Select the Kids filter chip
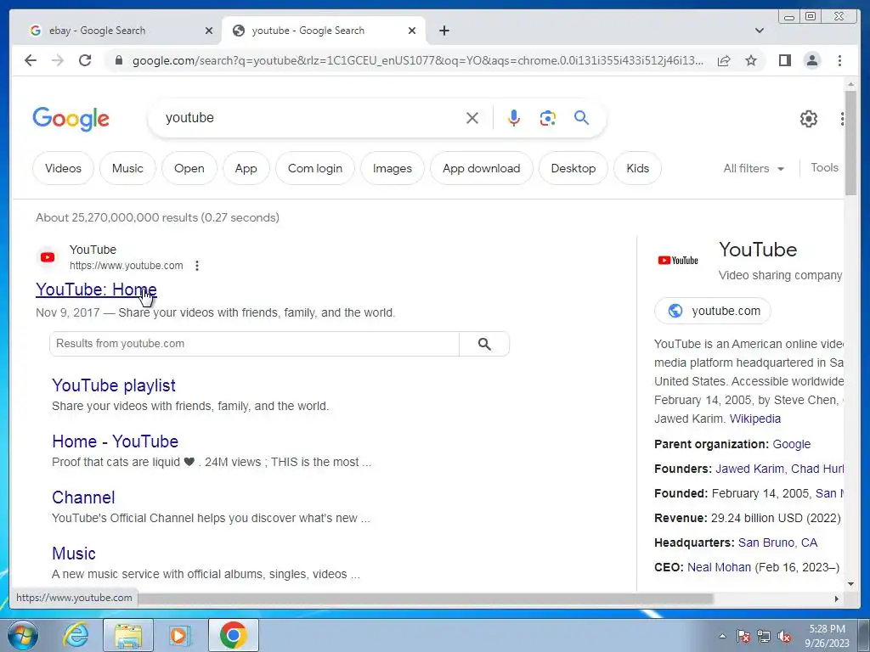The image size is (870, 652). (x=637, y=168)
